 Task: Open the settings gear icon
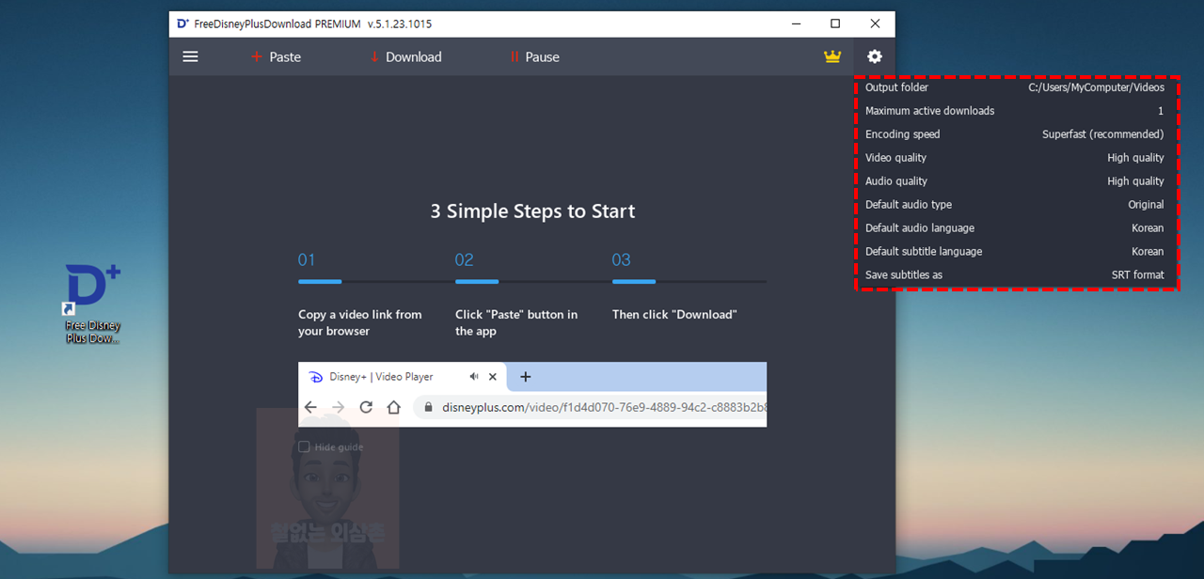click(x=875, y=56)
